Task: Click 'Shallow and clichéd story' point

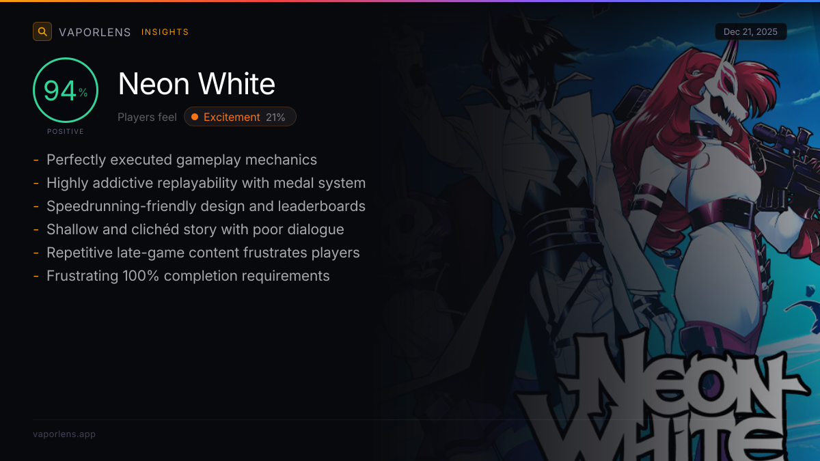Action: (x=195, y=229)
